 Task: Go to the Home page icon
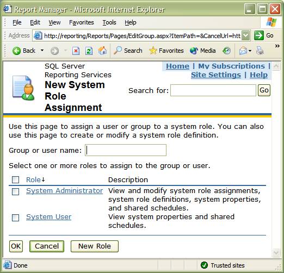[102, 51]
